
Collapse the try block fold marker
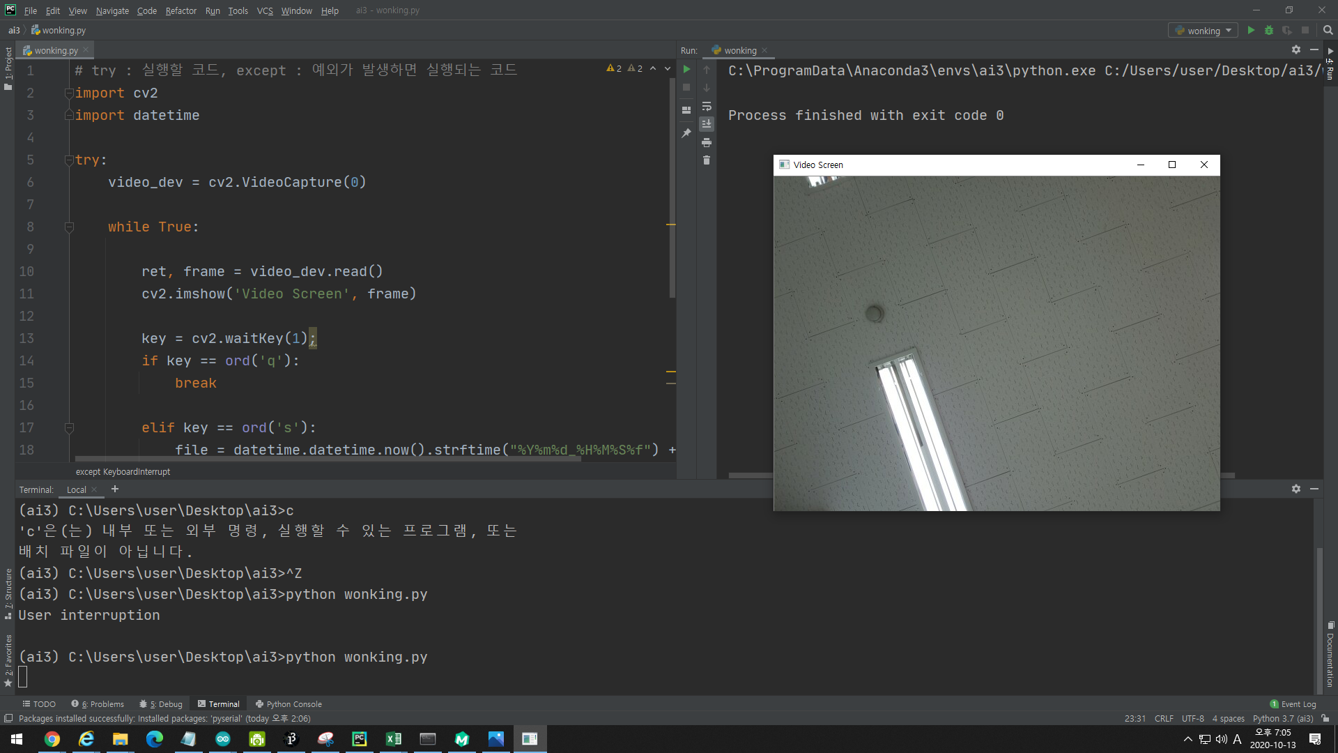(x=69, y=160)
